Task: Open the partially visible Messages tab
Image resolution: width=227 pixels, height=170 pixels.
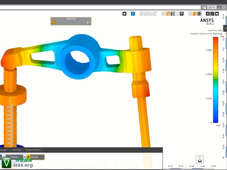Action: coord(4,150)
